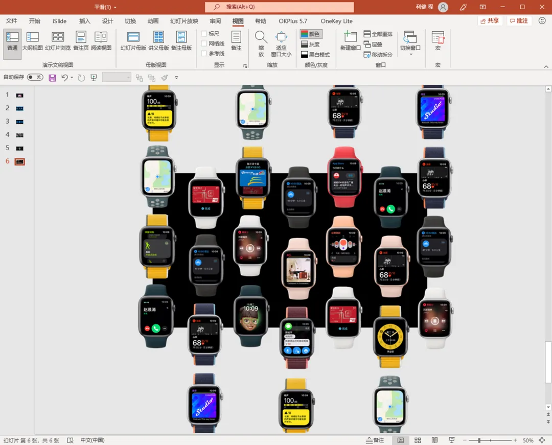Open the OKPlus 5.7 tab
Viewport: 552px width, 445px height.
point(293,21)
